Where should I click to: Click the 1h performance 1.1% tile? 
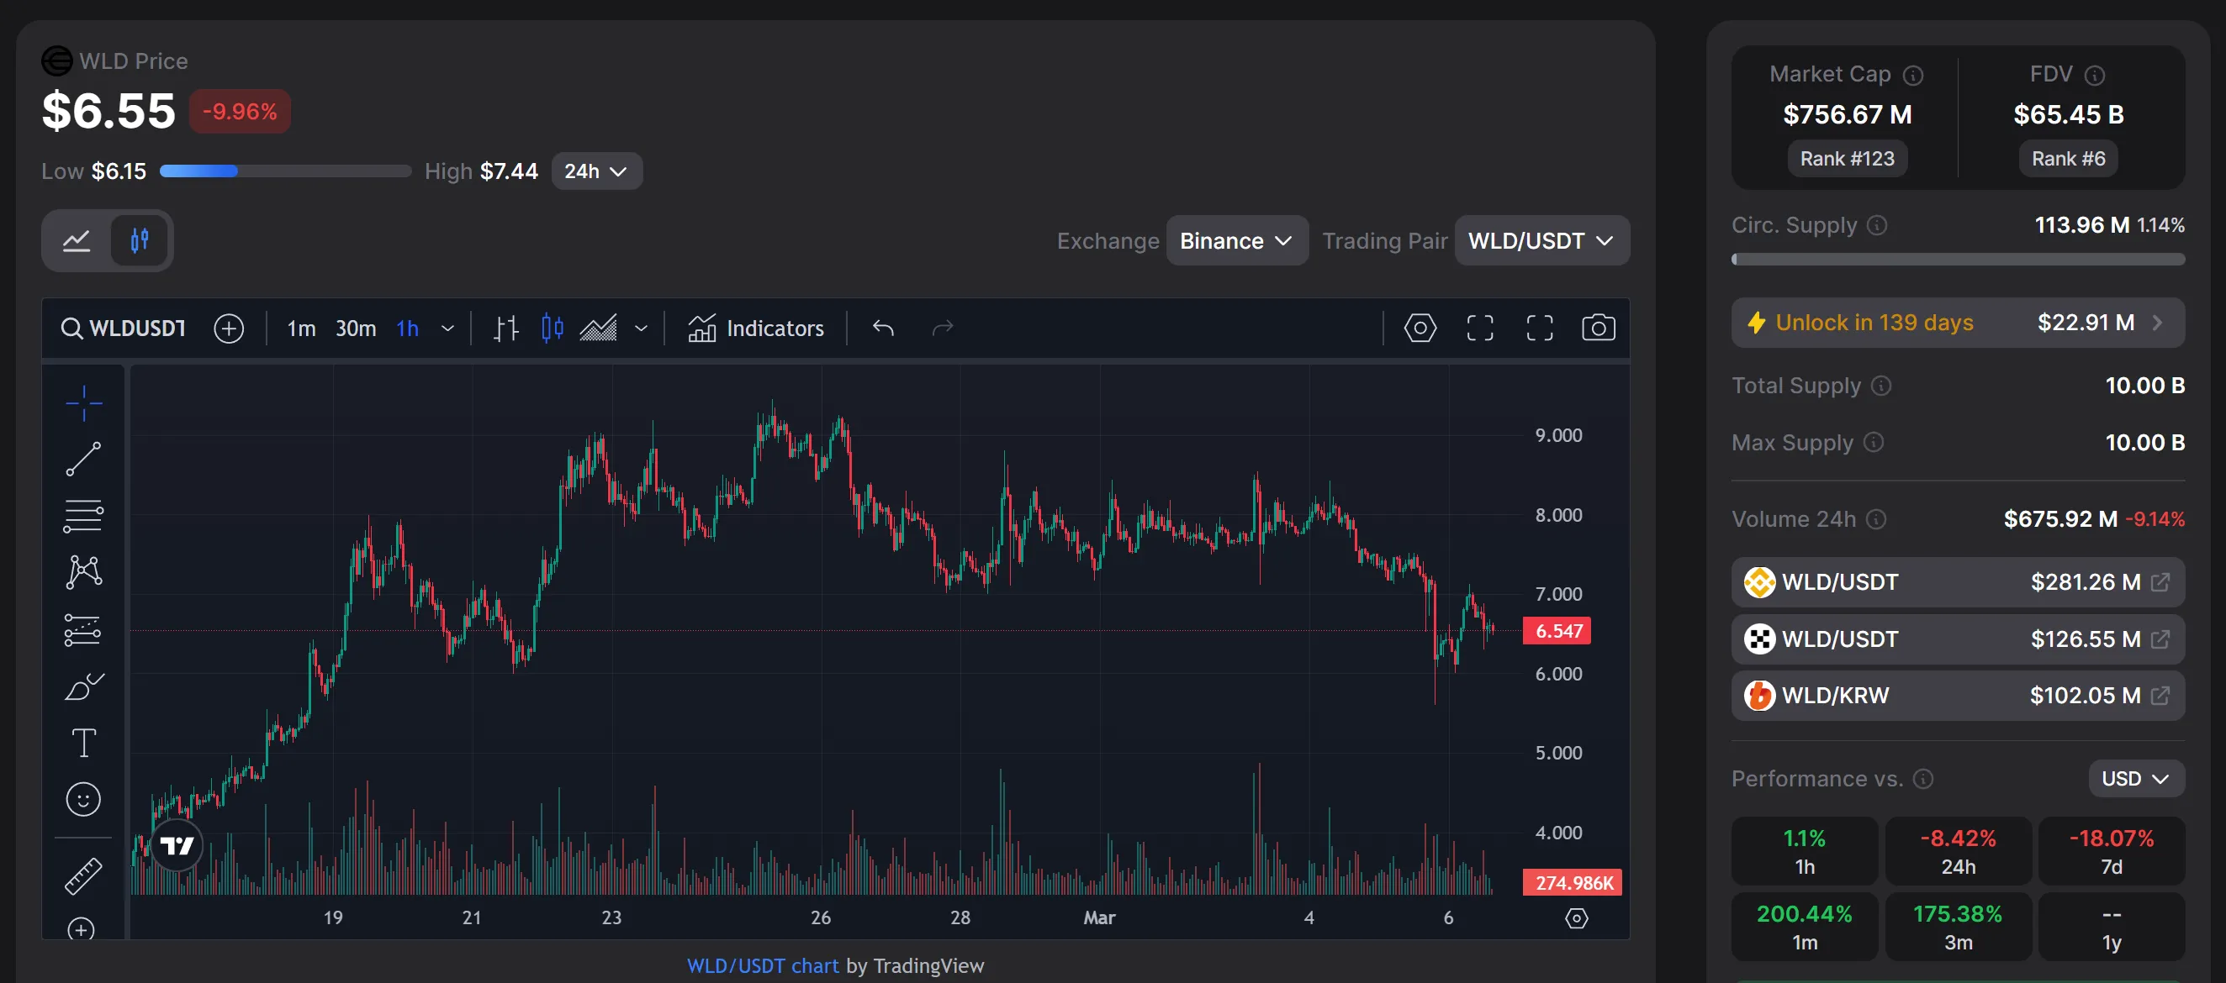coord(1805,851)
